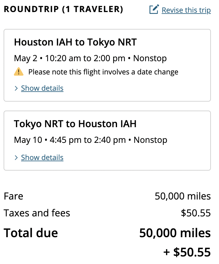The height and width of the screenshot is (264, 219).
Task: Click the Fare label
Action: click(14, 196)
